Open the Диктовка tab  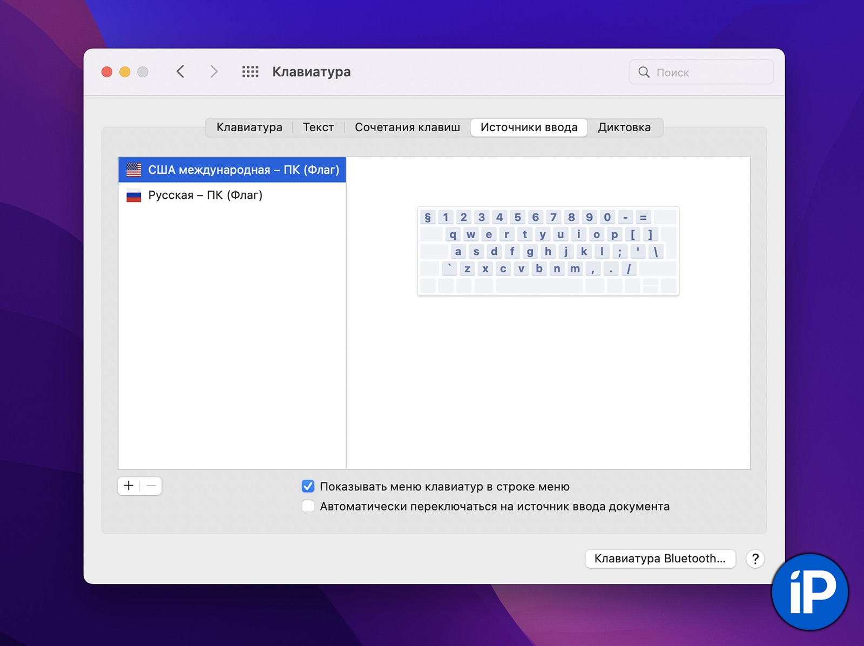point(624,127)
